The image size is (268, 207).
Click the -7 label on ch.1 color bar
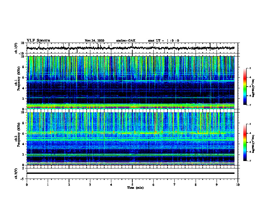[x=250, y=105]
